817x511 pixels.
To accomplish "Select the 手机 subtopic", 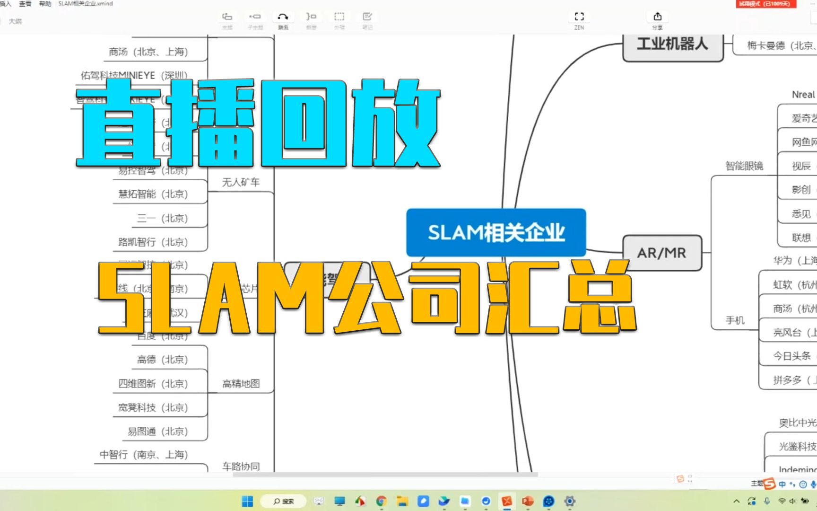I will pyautogui.click(x=735, y=320).
